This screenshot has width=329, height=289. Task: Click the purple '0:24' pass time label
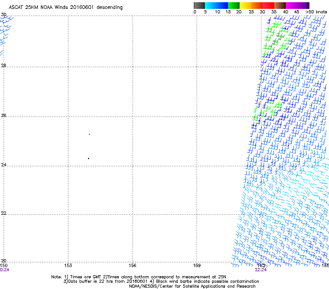point(4,270)
